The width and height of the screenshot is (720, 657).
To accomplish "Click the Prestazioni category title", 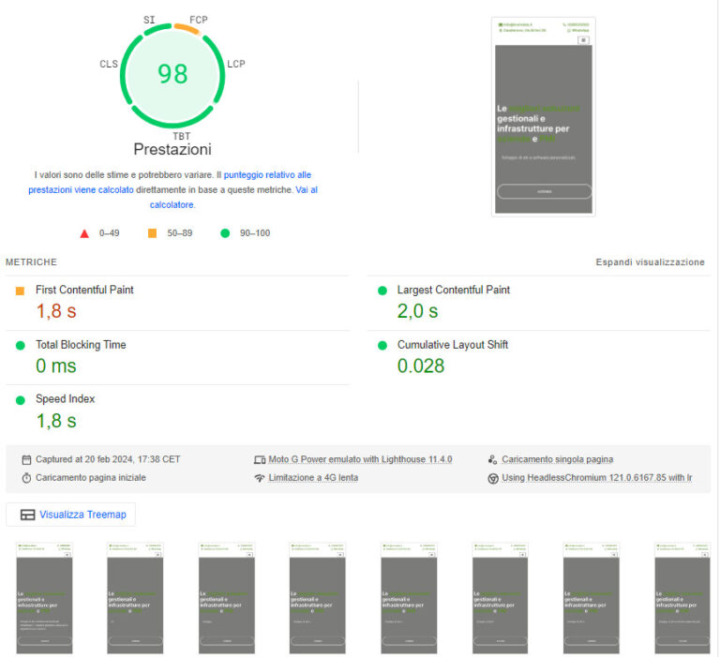I will pyautogui.click(x=172, y=149).
